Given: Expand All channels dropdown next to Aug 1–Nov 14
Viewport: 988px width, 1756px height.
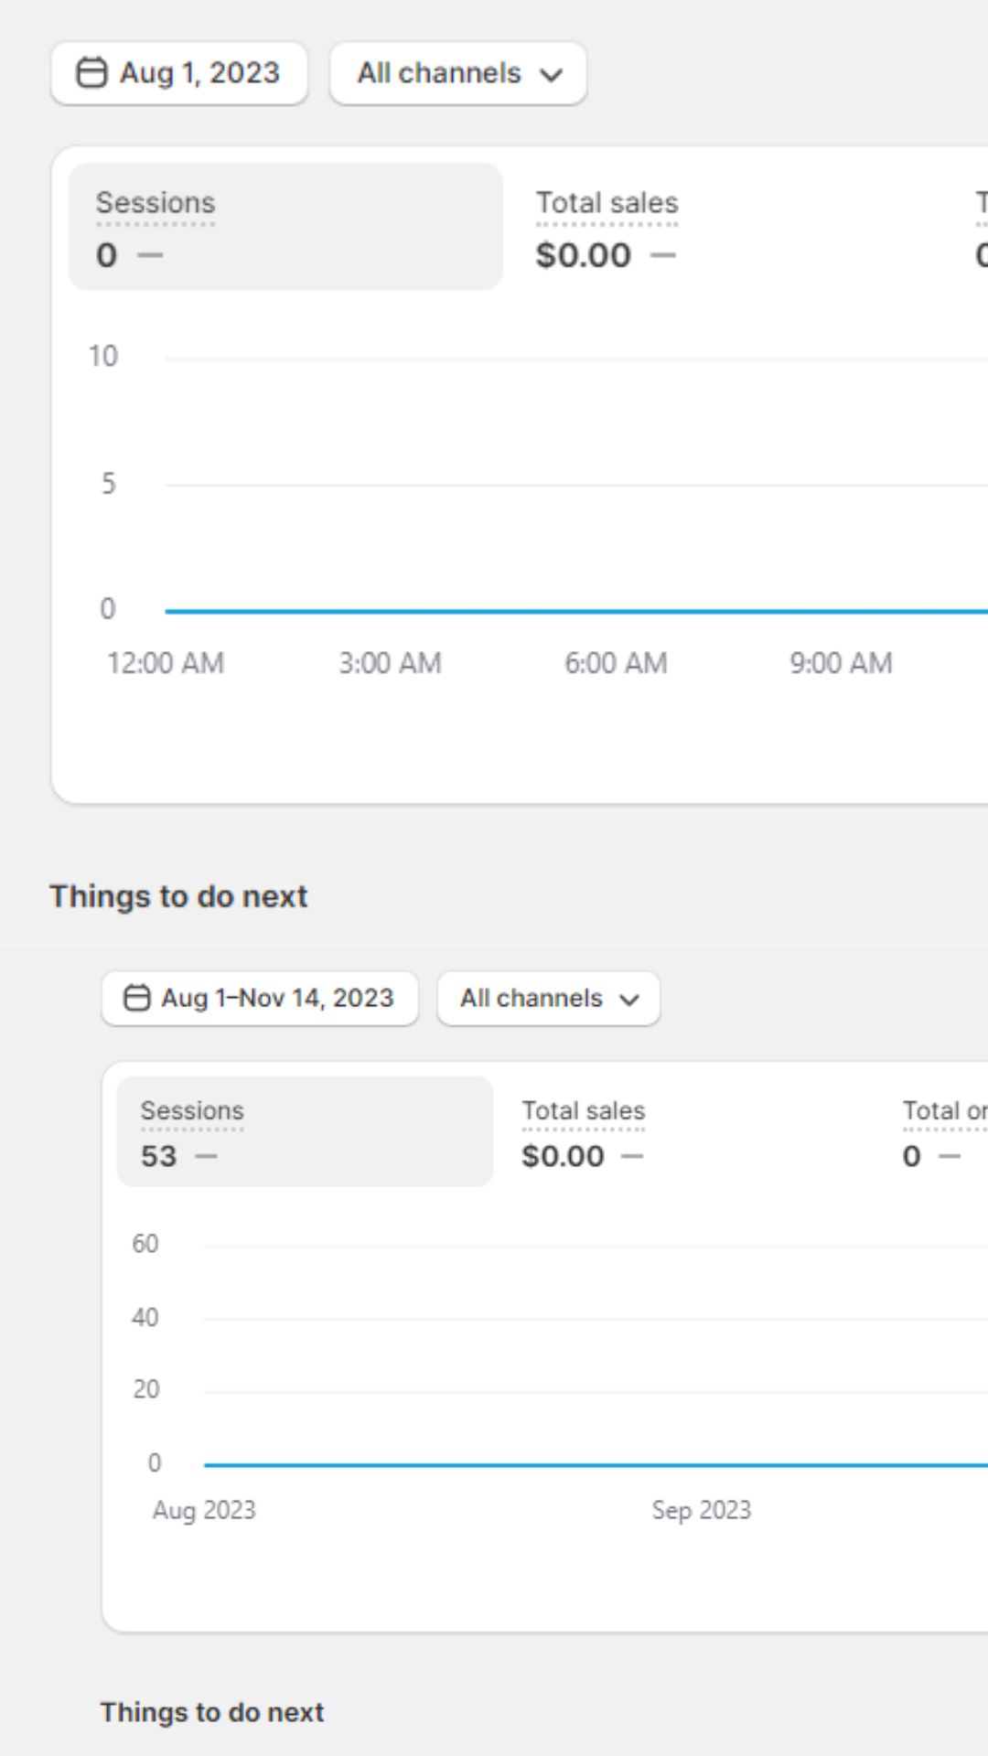Looking at the screenshot, I should (x=548, y=998).
